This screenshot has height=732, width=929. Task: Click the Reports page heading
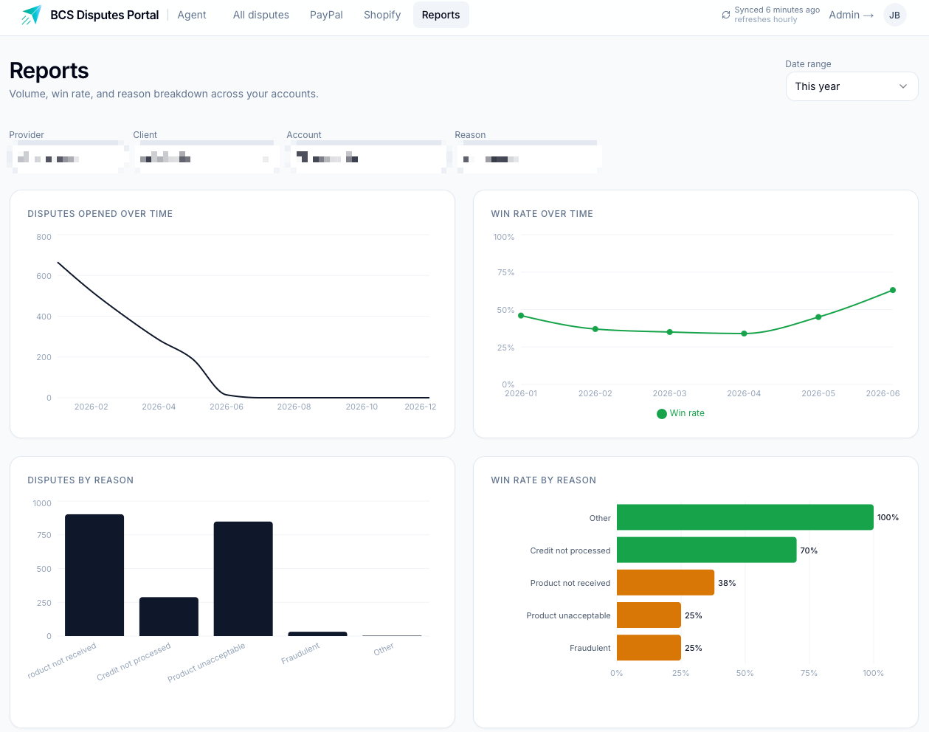click(x=49, y=71)
